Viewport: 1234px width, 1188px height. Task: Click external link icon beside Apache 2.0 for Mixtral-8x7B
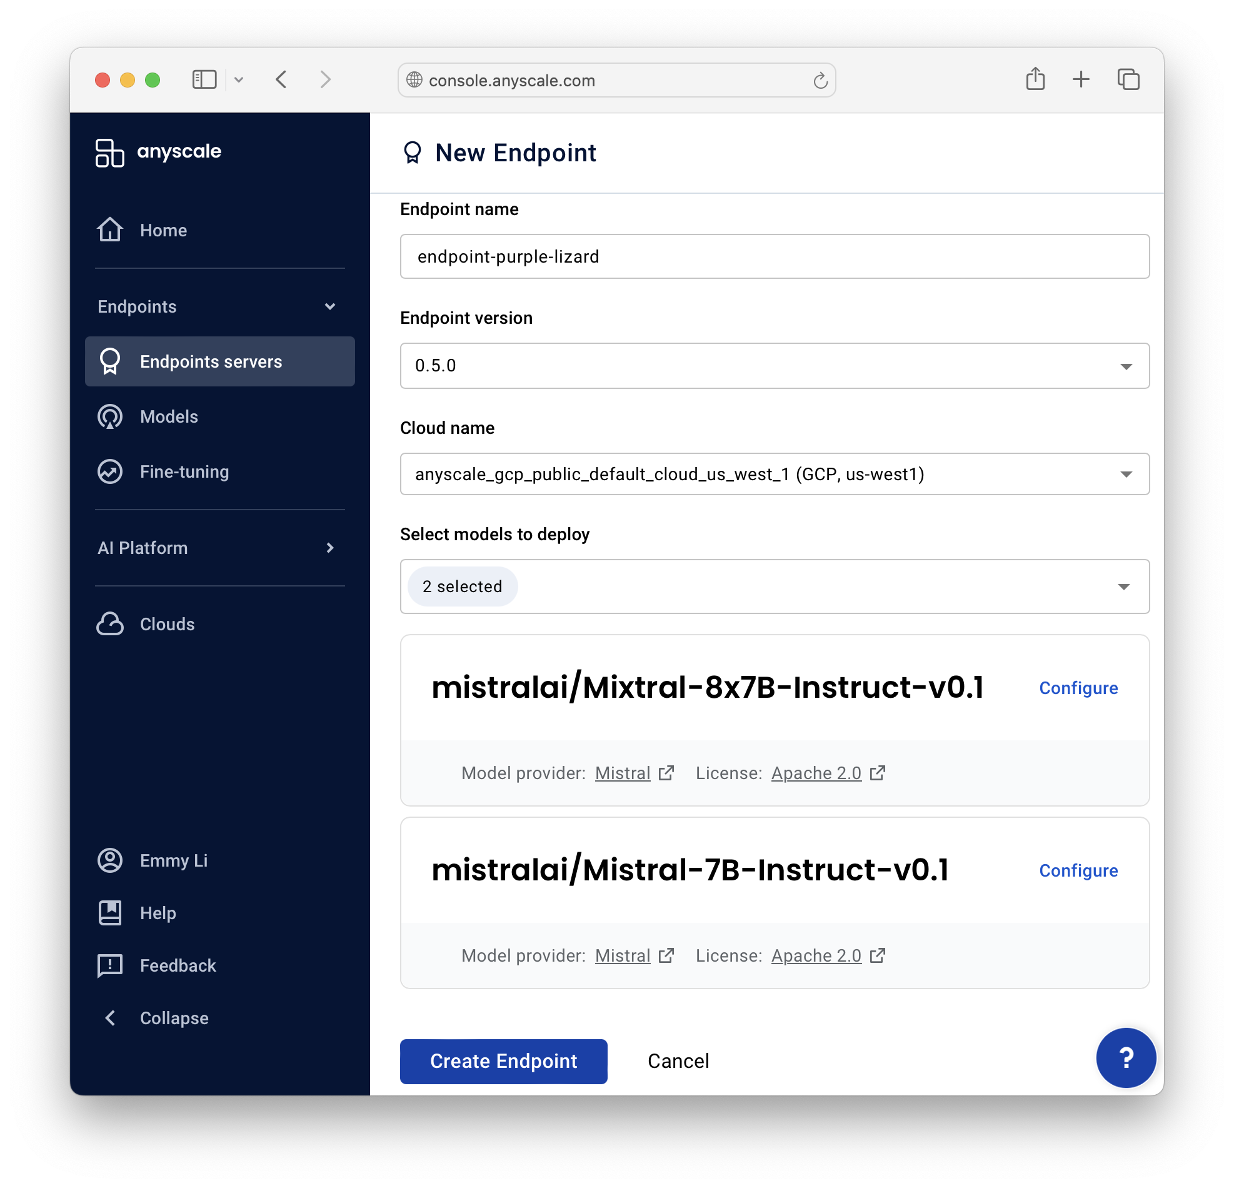pos(878,772)
